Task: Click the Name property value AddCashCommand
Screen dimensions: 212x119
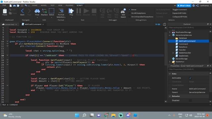Action: [x=197, y=89]
